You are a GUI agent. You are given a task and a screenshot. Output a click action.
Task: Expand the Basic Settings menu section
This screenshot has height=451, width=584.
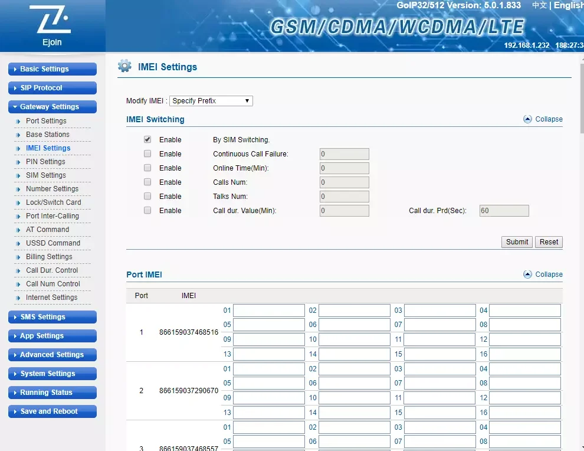pos(53,69)
